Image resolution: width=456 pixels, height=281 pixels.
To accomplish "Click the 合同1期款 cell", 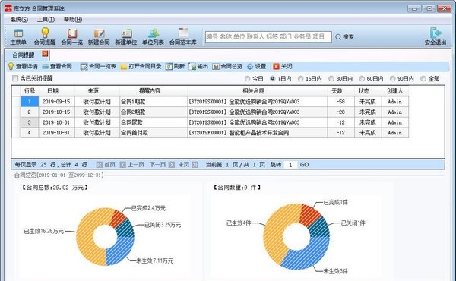I will point(154,102).
